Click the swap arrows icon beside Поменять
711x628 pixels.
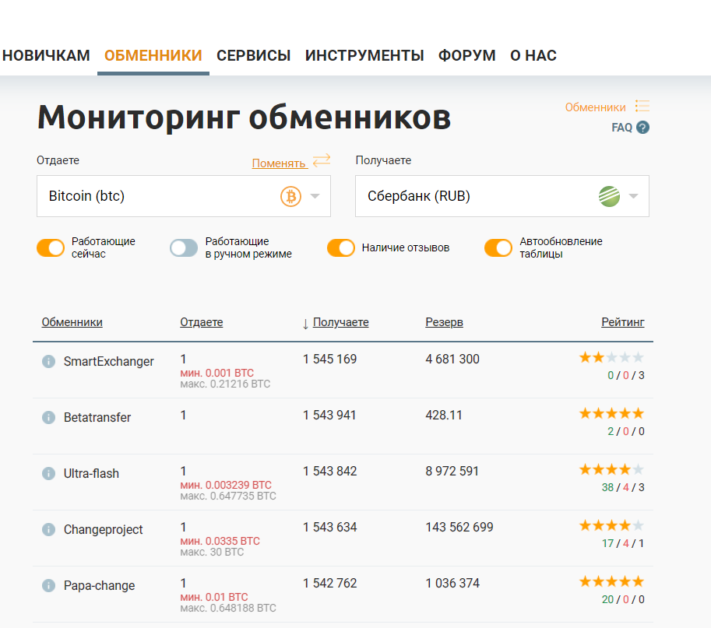pos(322,160)
